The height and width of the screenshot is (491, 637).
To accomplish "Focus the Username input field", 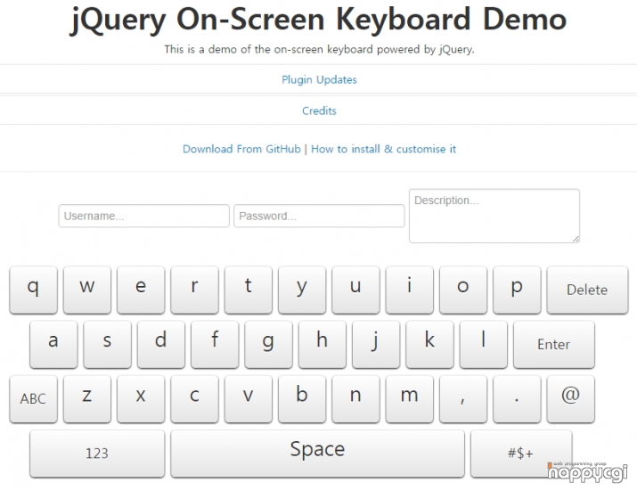I will 143,216.
